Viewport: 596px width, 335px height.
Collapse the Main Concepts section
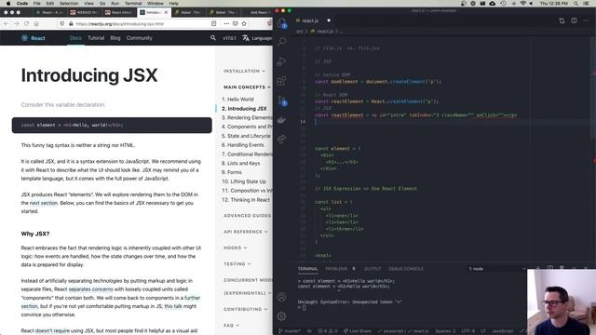coord(247,87)
